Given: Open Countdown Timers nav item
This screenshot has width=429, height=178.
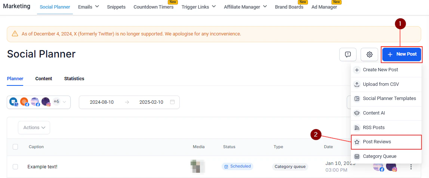Looking at the screenshot, I should click(154, 7).
